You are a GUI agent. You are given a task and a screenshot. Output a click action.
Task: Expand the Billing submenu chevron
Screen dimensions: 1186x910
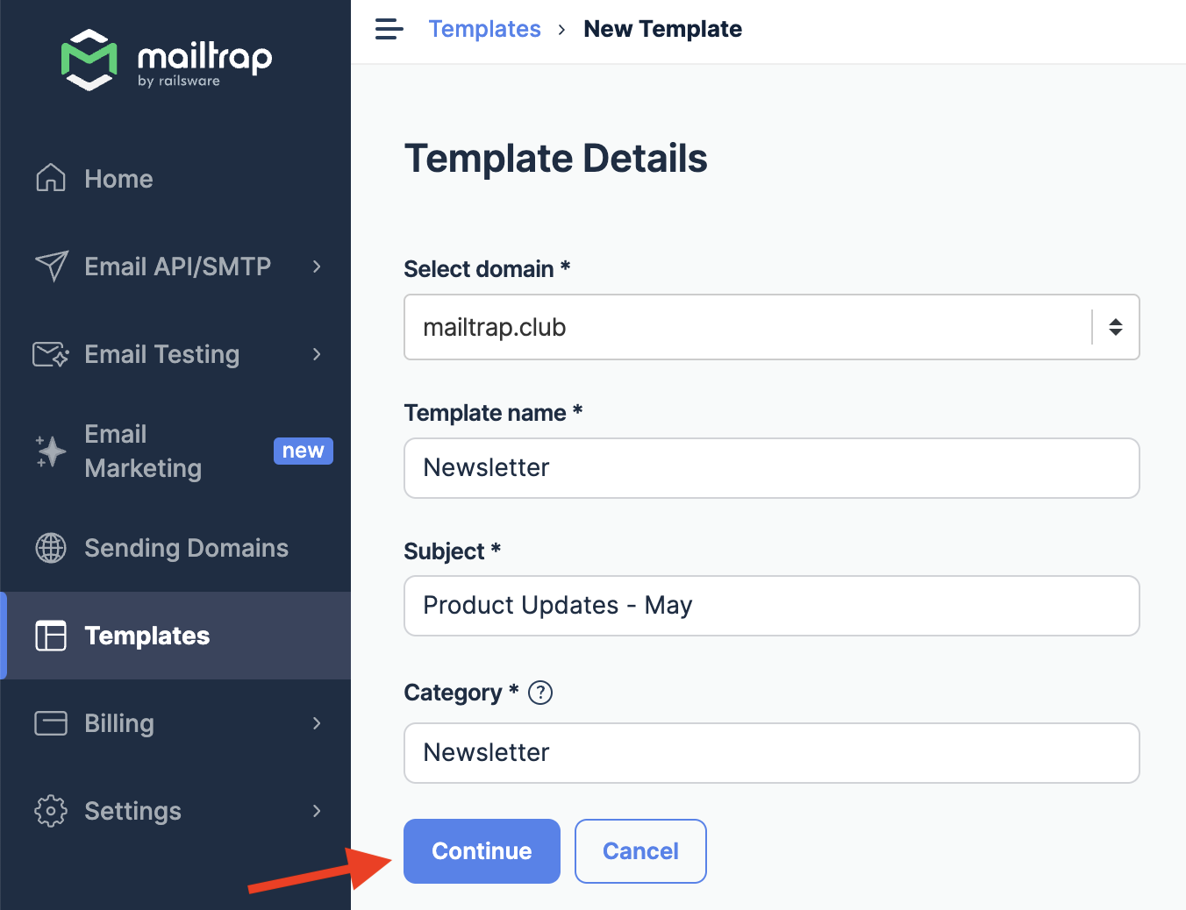pos(317,723)
